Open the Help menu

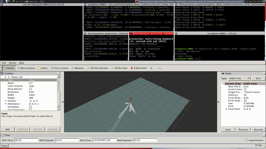21,63
